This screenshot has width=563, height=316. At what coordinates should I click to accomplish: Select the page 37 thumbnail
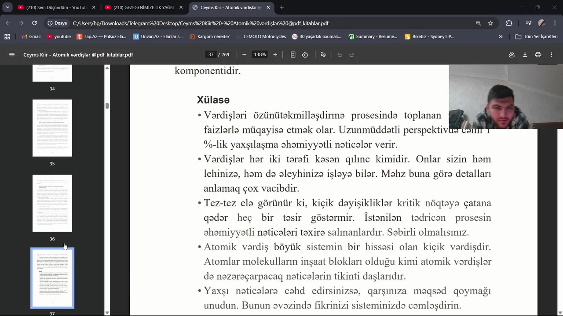point(52,278)
